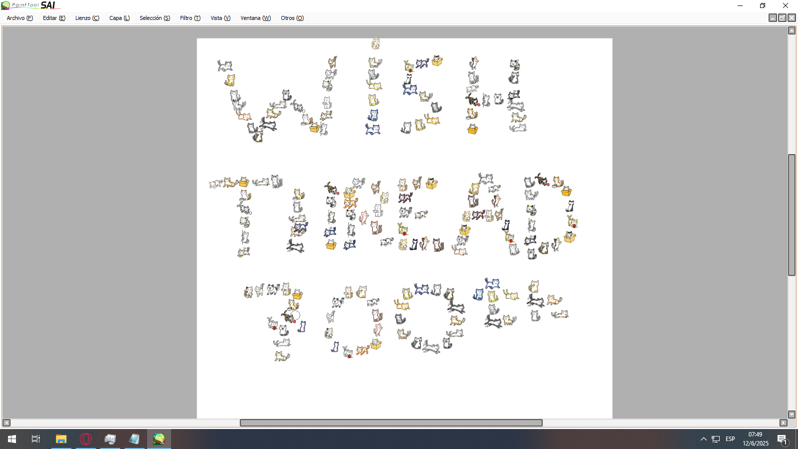Image resolution: width=798 pixels, height=449 pixels.
Task: Open the Lienzo menu
Action: point(87,18)
